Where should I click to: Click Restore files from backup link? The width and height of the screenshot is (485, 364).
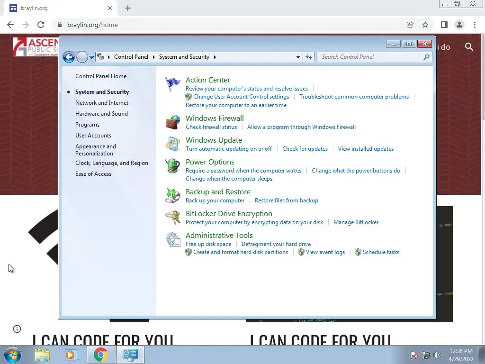click(287, 200)
